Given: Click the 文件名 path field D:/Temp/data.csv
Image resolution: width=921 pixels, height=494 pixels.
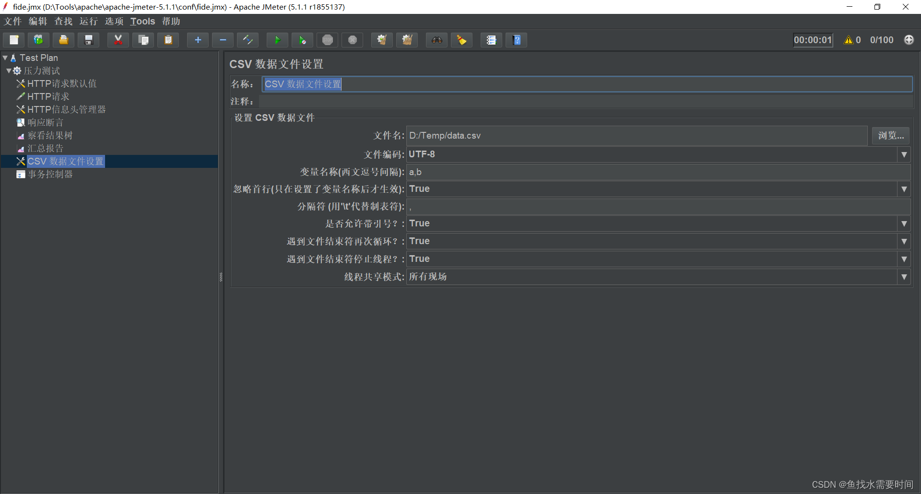Looking at the screenshot, I should point(637,136).
